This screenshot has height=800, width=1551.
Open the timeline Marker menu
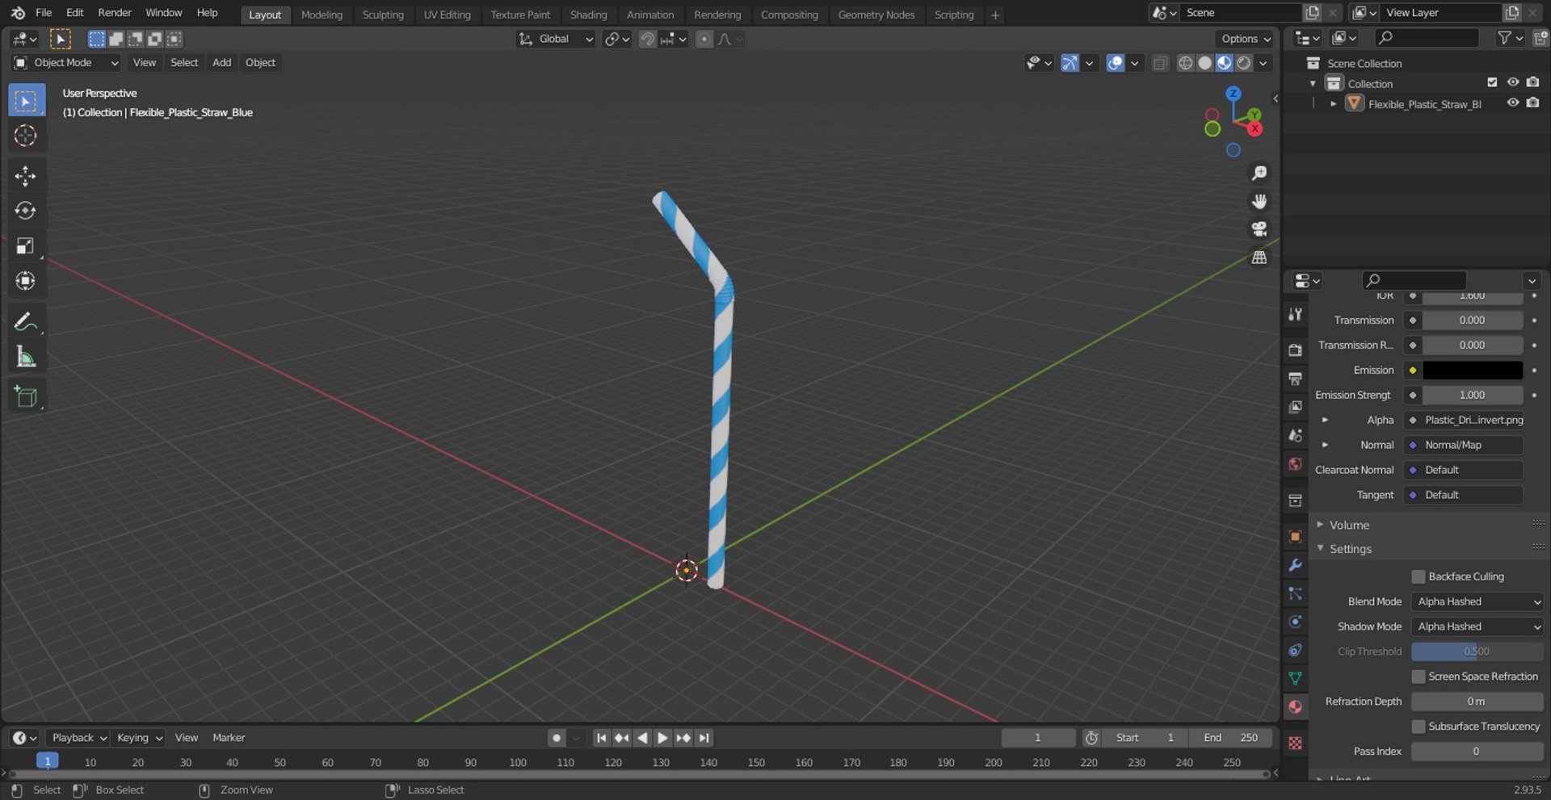point(229,738)
